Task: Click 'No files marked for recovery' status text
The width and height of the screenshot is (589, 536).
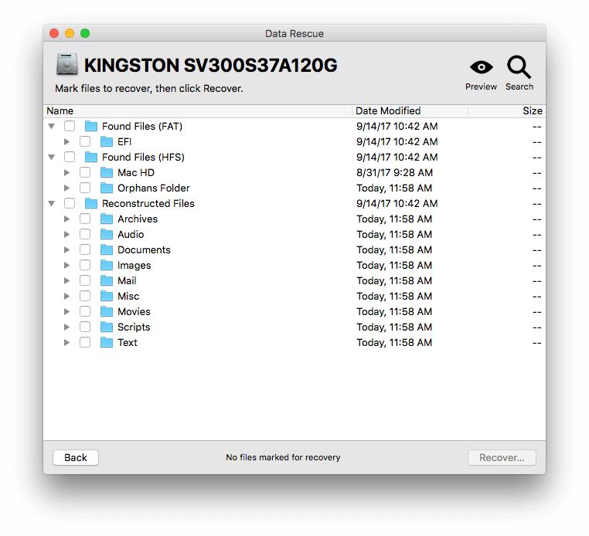Action: (283, 457)
